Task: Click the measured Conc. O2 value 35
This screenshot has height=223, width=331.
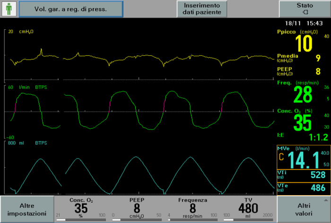Action: (303, 123)
